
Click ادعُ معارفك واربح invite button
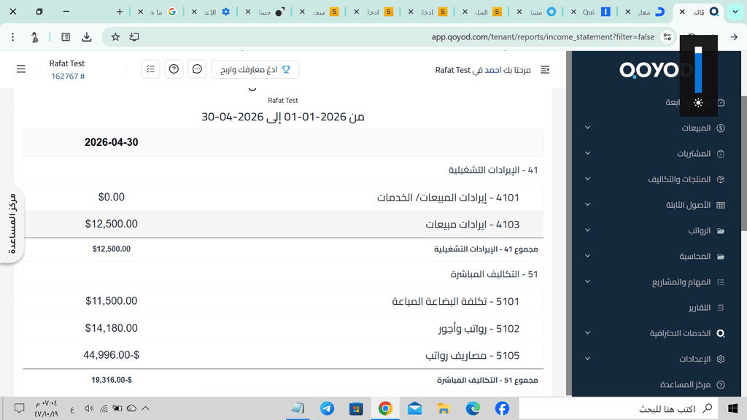tap(255, 69)
